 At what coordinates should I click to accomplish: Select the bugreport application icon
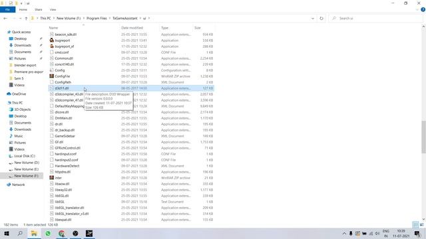52,40
